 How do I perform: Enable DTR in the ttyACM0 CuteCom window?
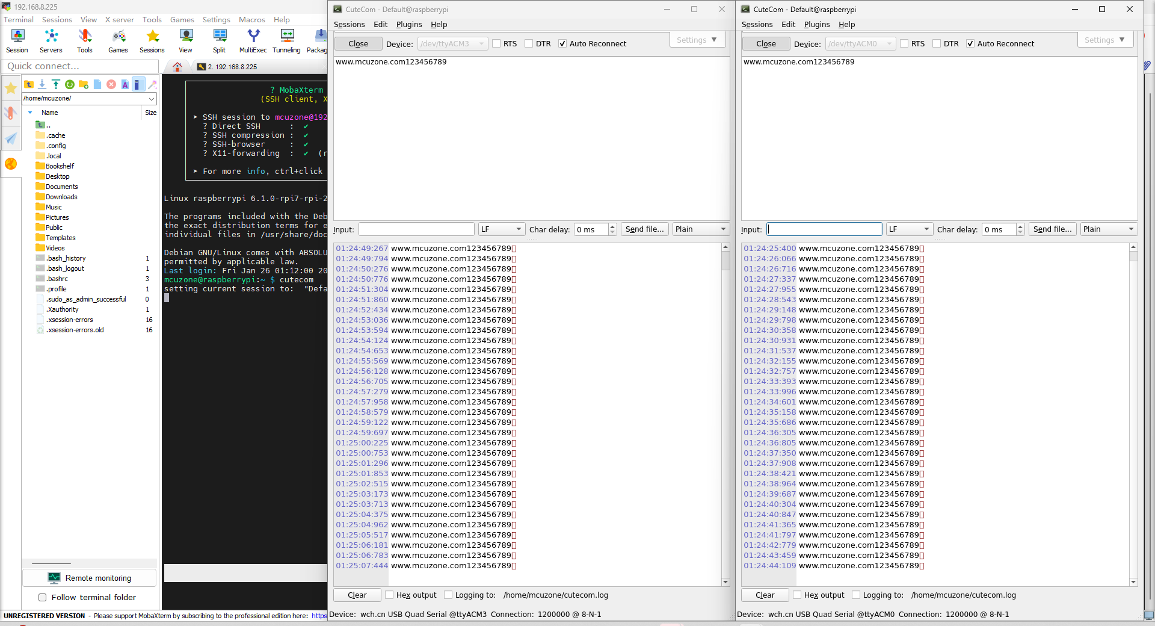(937, 43)
